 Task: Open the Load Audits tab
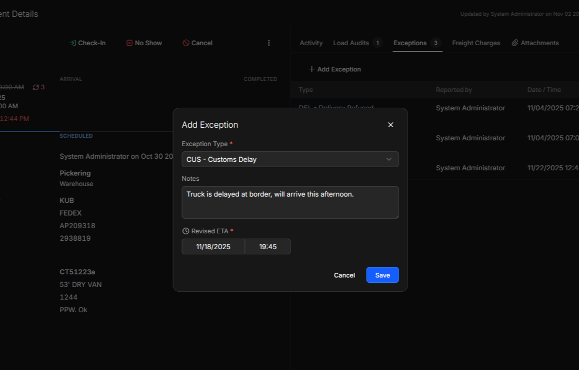coord(351,43)
